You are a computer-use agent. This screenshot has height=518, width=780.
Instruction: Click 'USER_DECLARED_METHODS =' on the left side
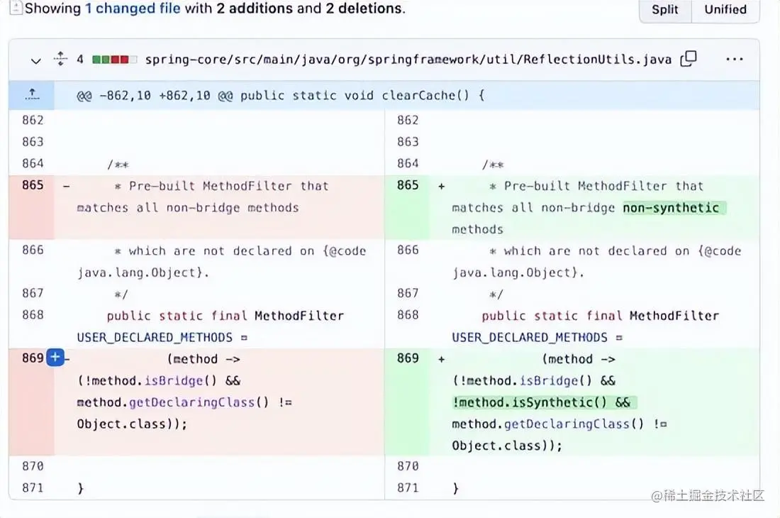[x=162, y=337]
